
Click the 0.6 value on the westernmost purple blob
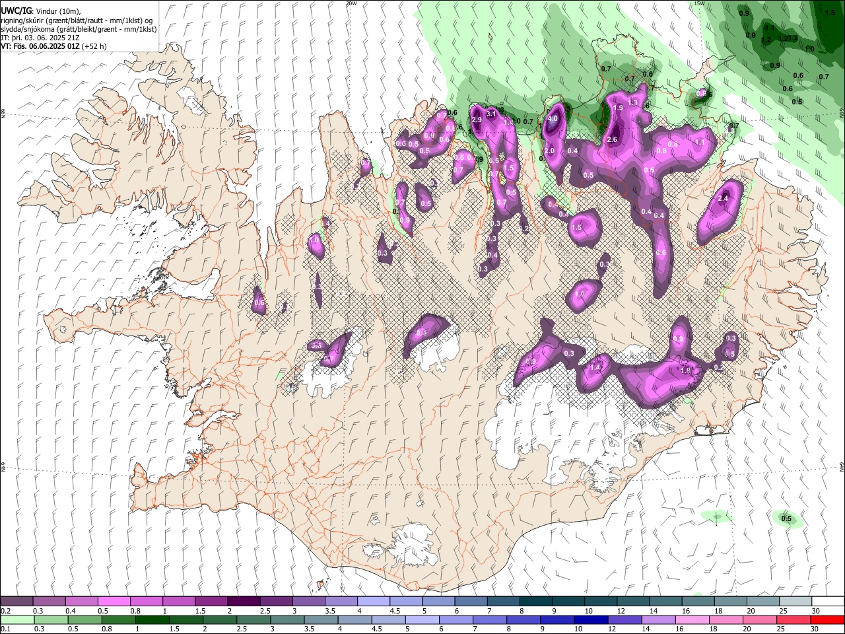(259, 303)
